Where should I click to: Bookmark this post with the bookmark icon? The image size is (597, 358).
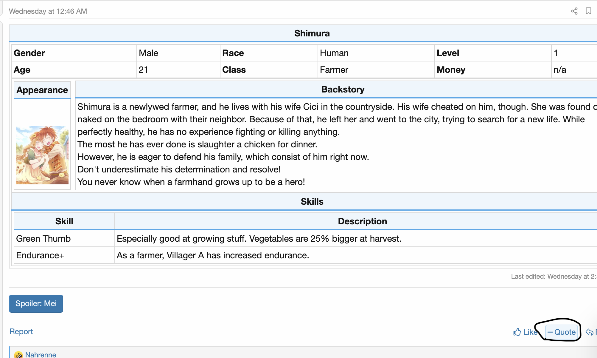coord(588,11)
